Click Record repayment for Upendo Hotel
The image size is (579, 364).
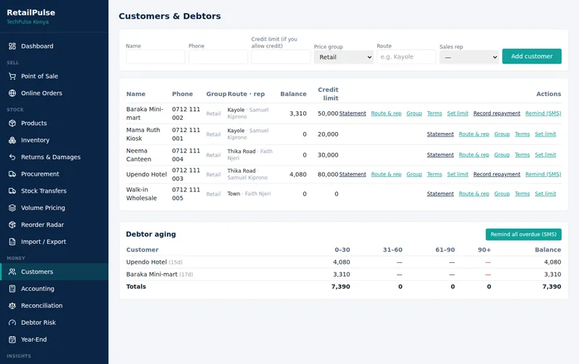[x=496, y=174]
